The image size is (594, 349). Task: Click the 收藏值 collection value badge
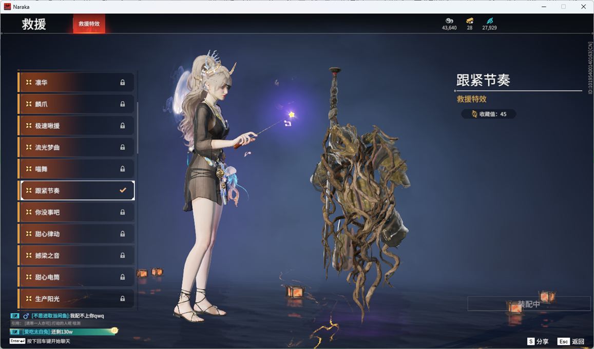[x=488, y=114]
